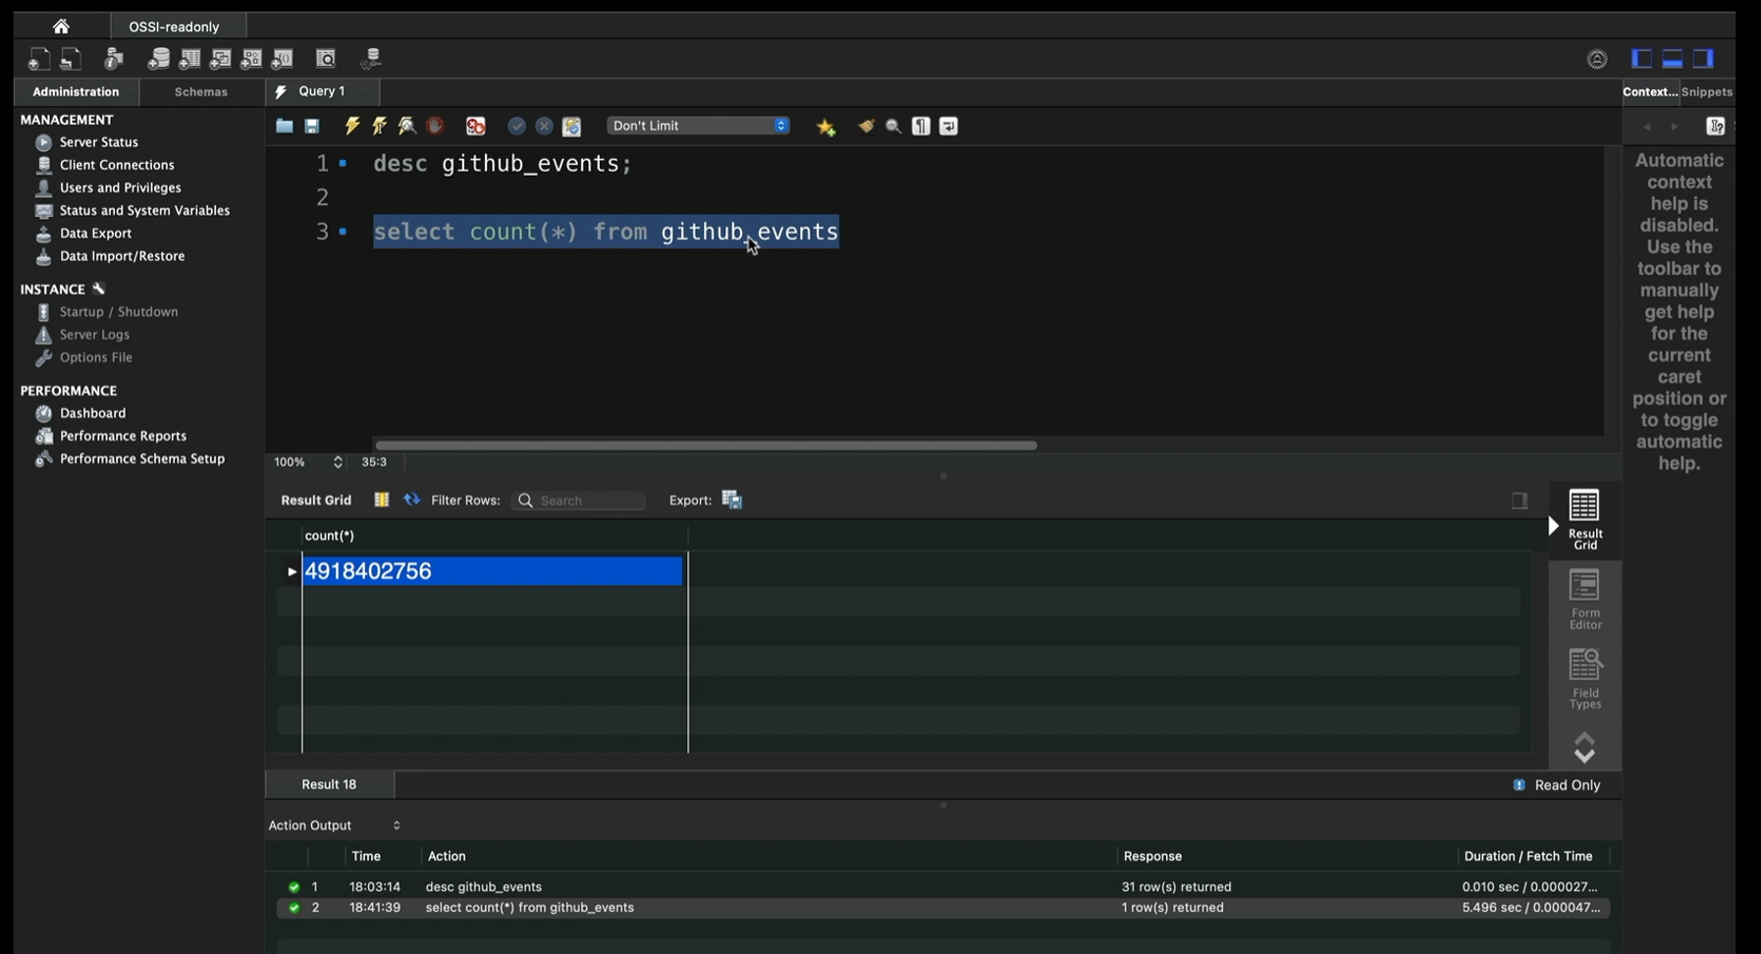The width and height of the screenshot is (1761, 954).
Task: Create a new SQL tab
Action: [38, 59]
